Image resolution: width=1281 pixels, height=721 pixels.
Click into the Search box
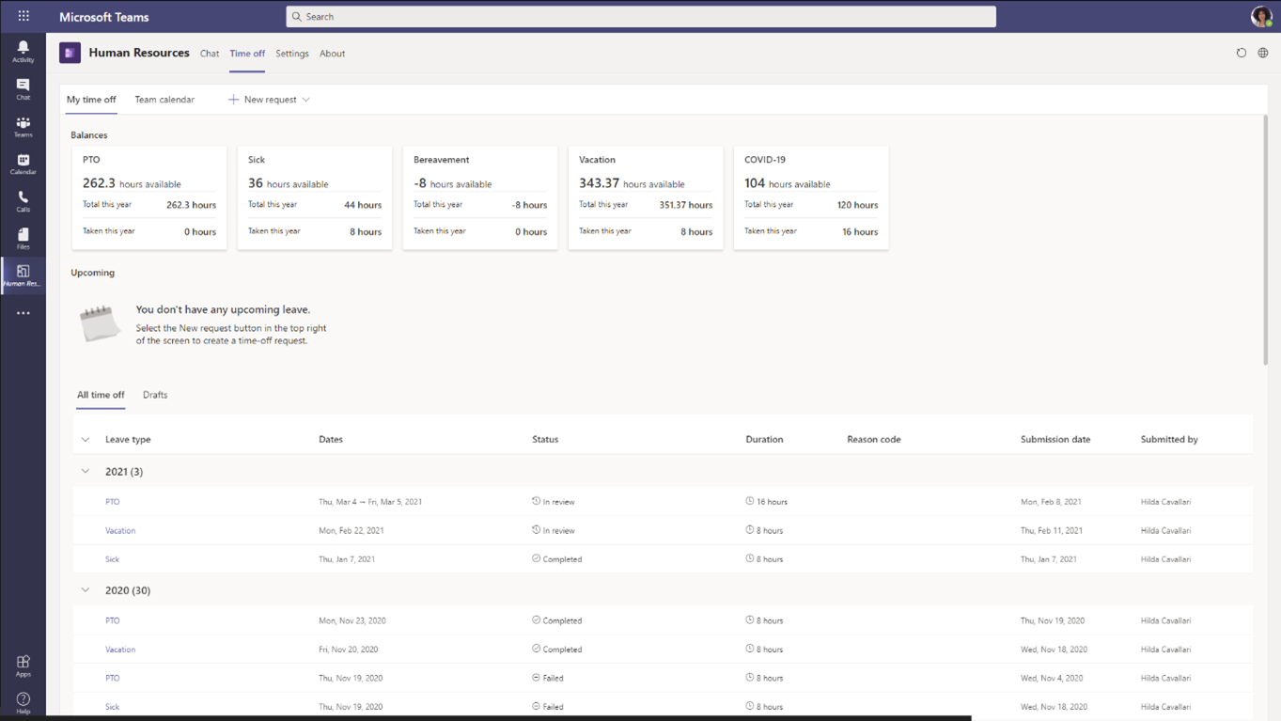pos(641,17)
